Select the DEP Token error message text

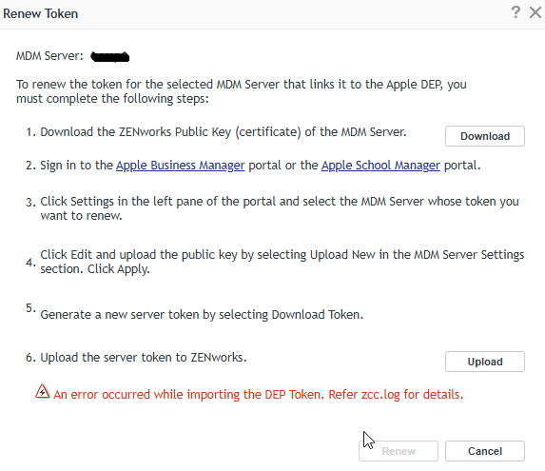click(259, 395)
